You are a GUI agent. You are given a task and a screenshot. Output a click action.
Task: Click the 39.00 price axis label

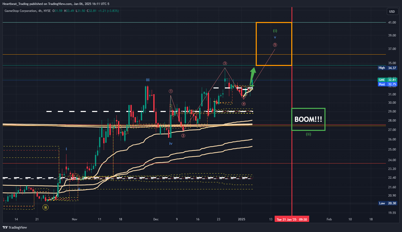(392, 35)
